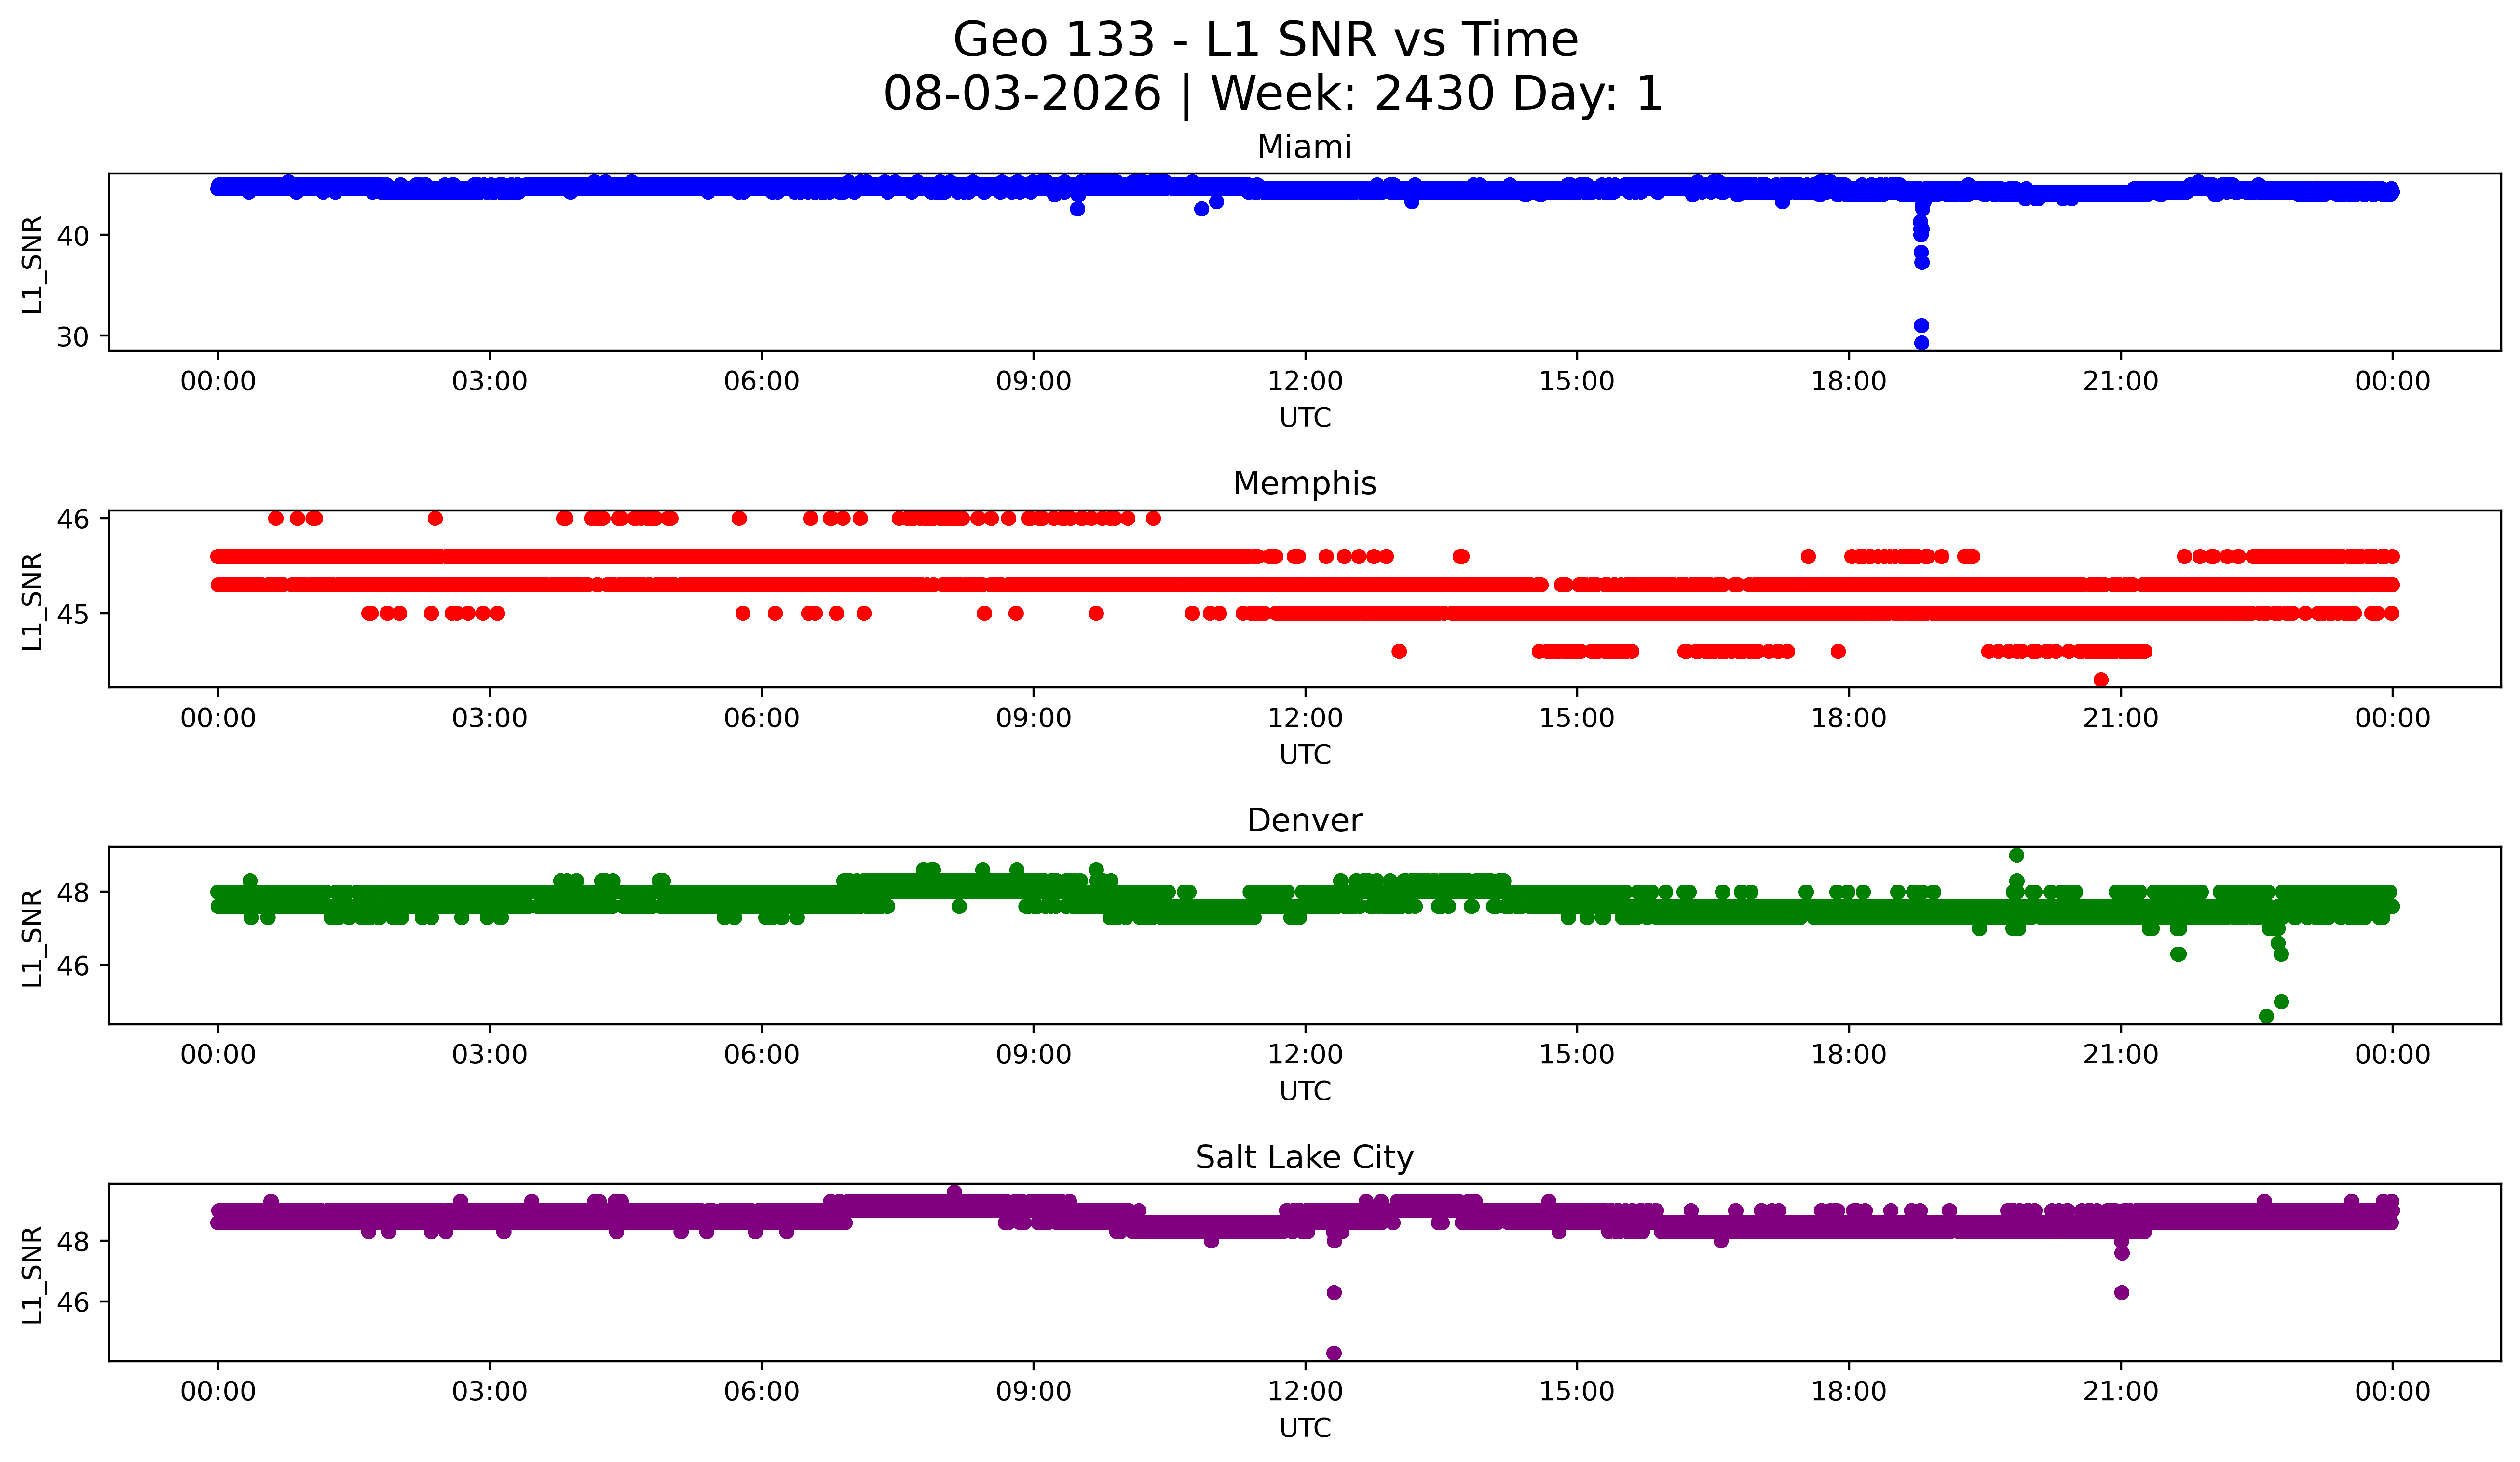
Task: Click the 18:00 tick label under Memphis
Action: click(x=1848, y=719)
